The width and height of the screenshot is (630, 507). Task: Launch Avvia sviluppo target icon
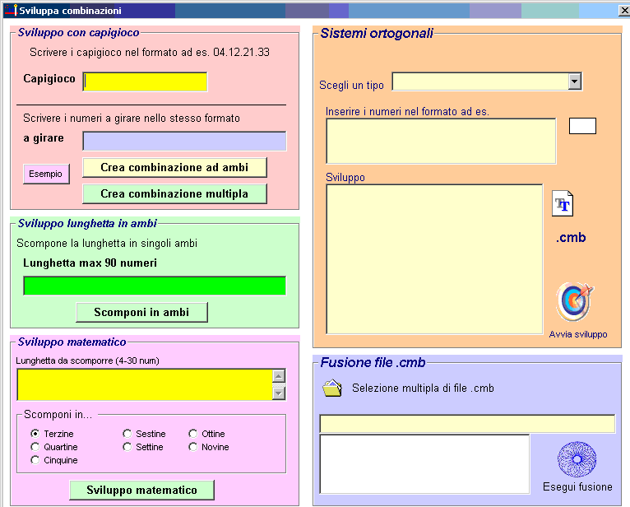point(576,301)
